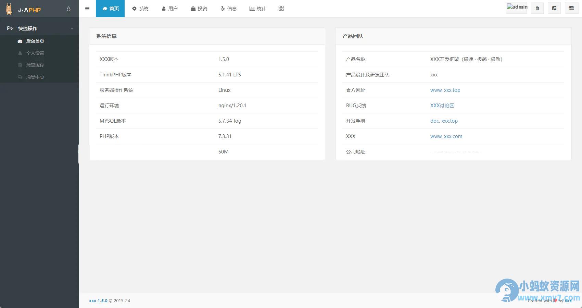Open the doc. xxx.top manual link
Image resolution: width=582 pixels, height=308 pixels.
point(444,121)
